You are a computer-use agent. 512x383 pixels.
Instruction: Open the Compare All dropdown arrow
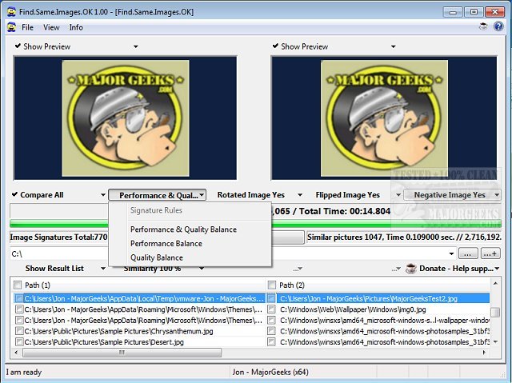(x=103, y=195)
